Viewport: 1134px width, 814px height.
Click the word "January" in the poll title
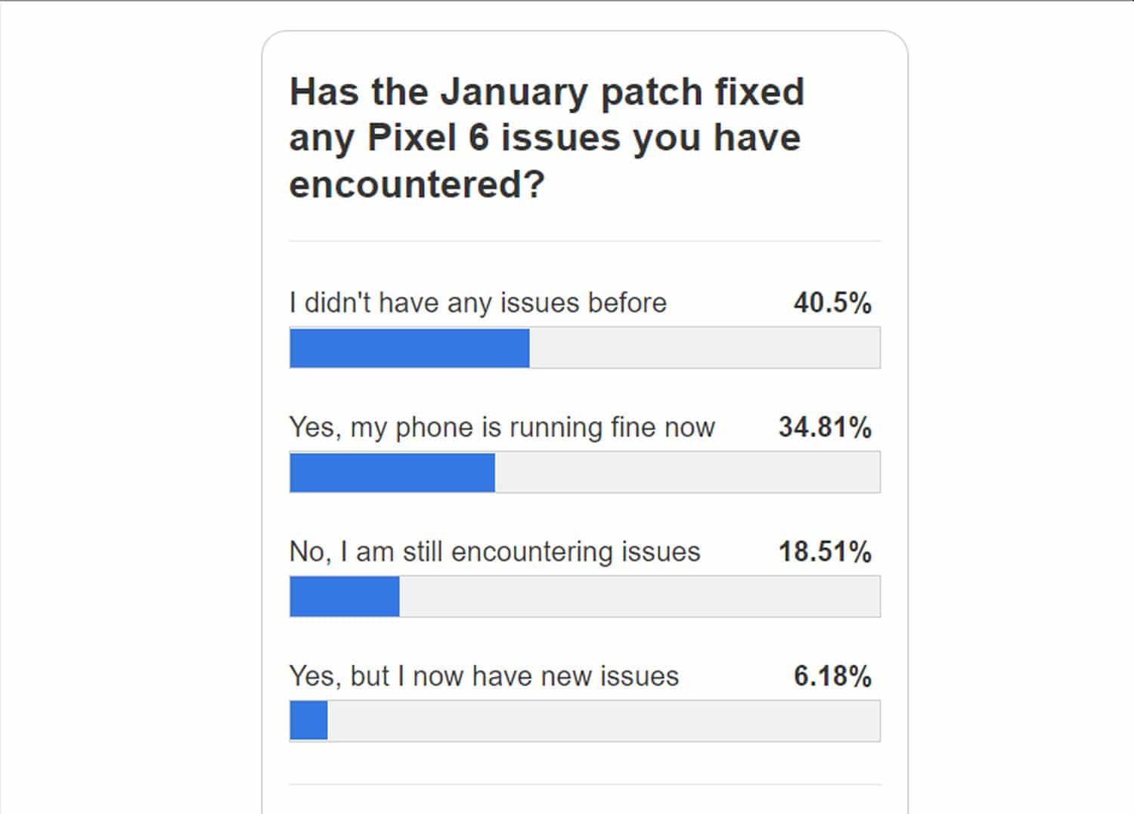pos(514,92)
